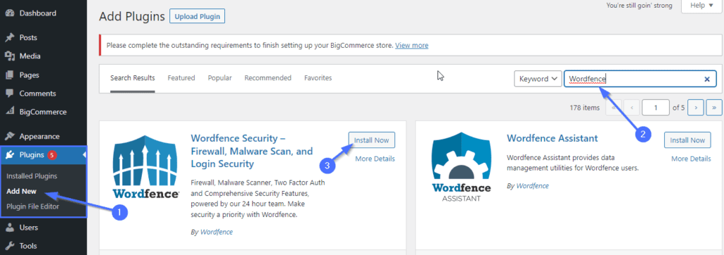The width and height of the screenshot is (724, 255).
Task: Open More Details for Wordfence Assistant
Action: [691, 159]
